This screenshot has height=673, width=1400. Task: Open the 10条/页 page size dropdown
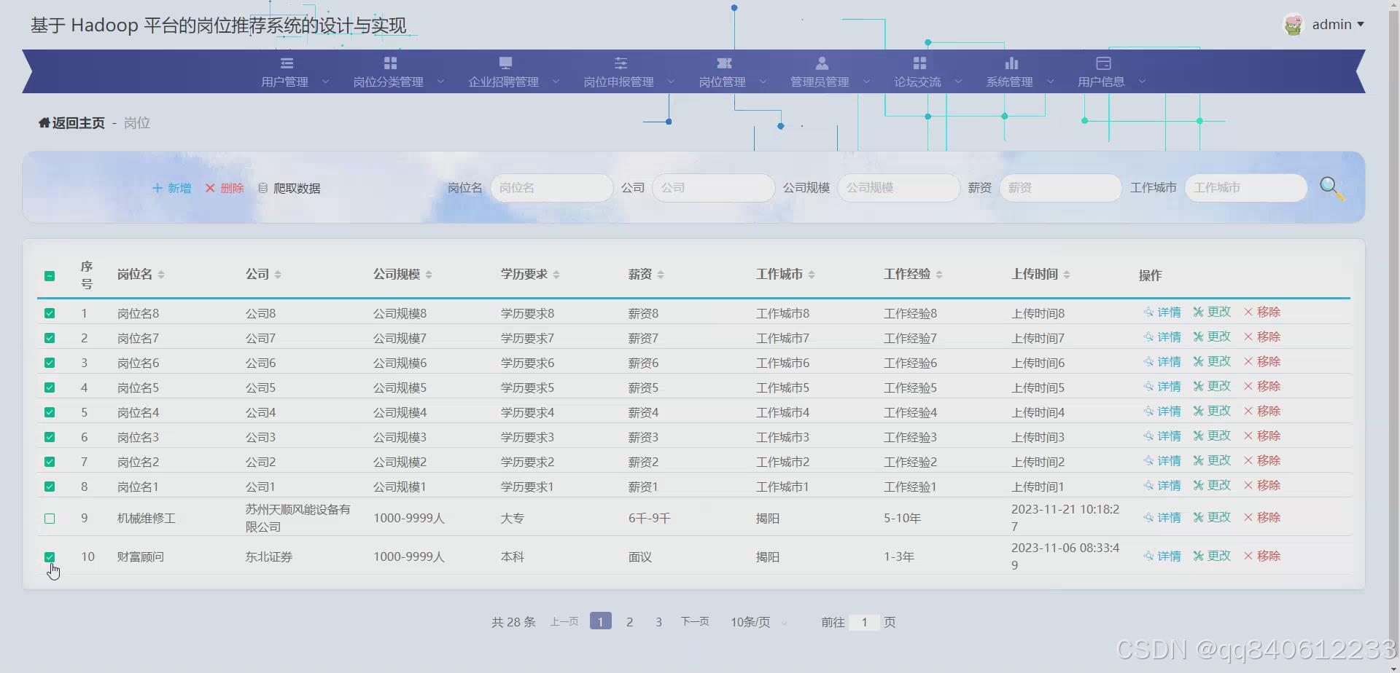coord(759,622)
